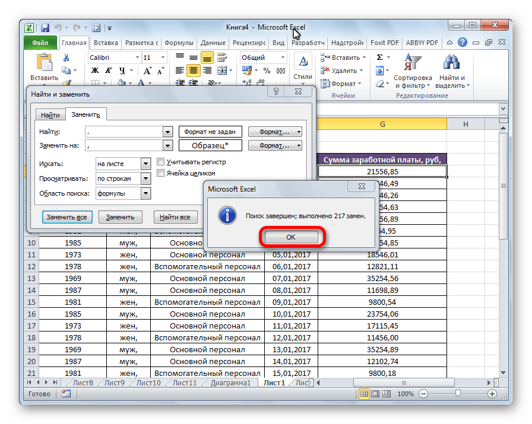Click the 100% zoom level text
Screen dimensions: 532x424
[406, 394]
